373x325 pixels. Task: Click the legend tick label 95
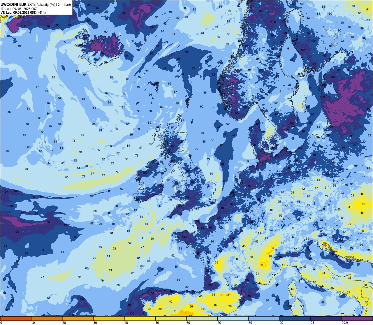(312, 323)
